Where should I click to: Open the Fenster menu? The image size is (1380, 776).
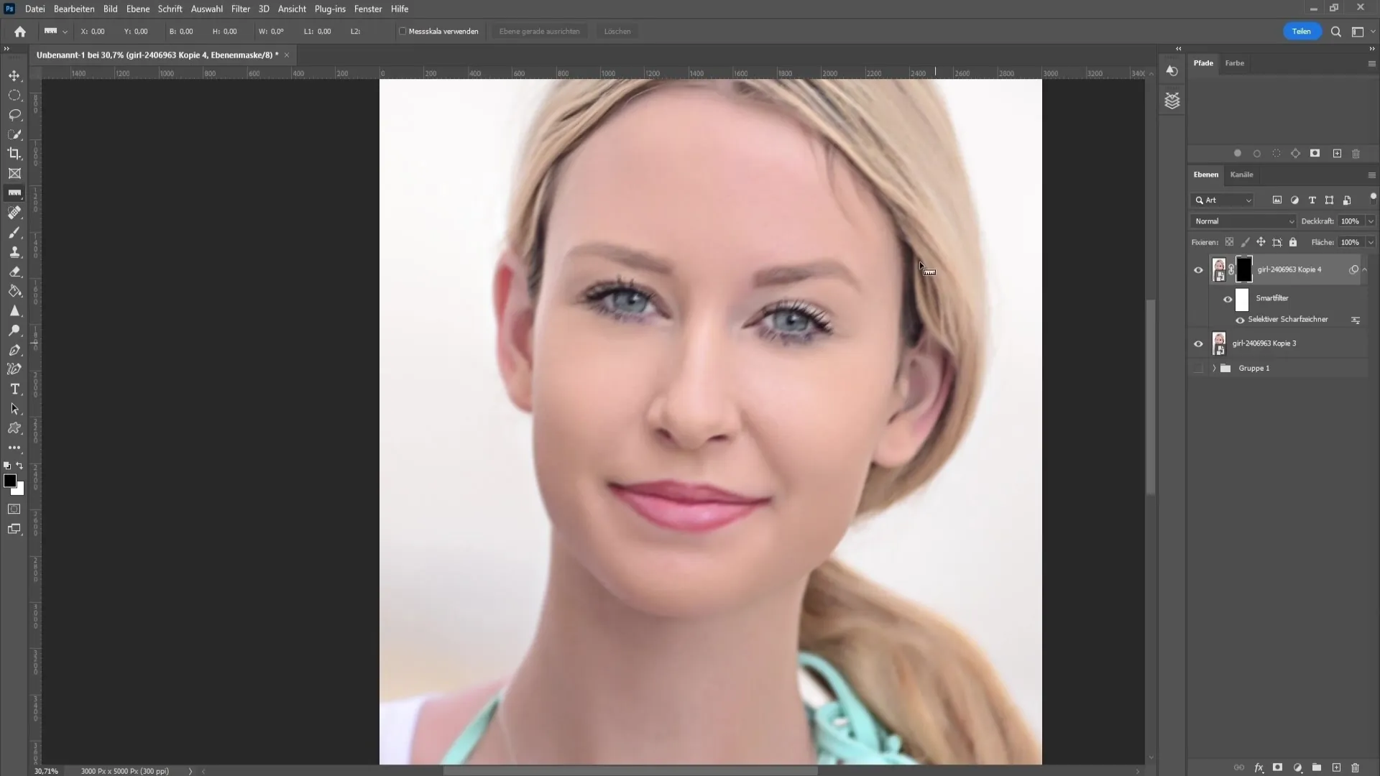[x=368, y=9]
